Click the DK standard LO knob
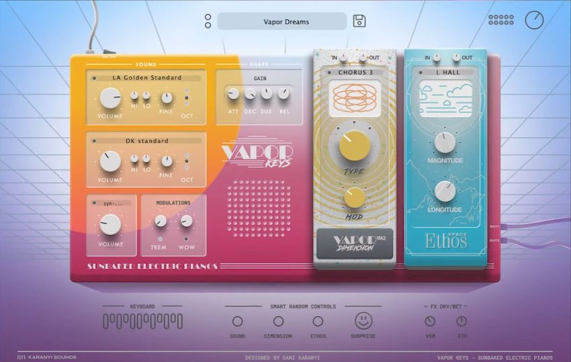 tap(146, 159)
